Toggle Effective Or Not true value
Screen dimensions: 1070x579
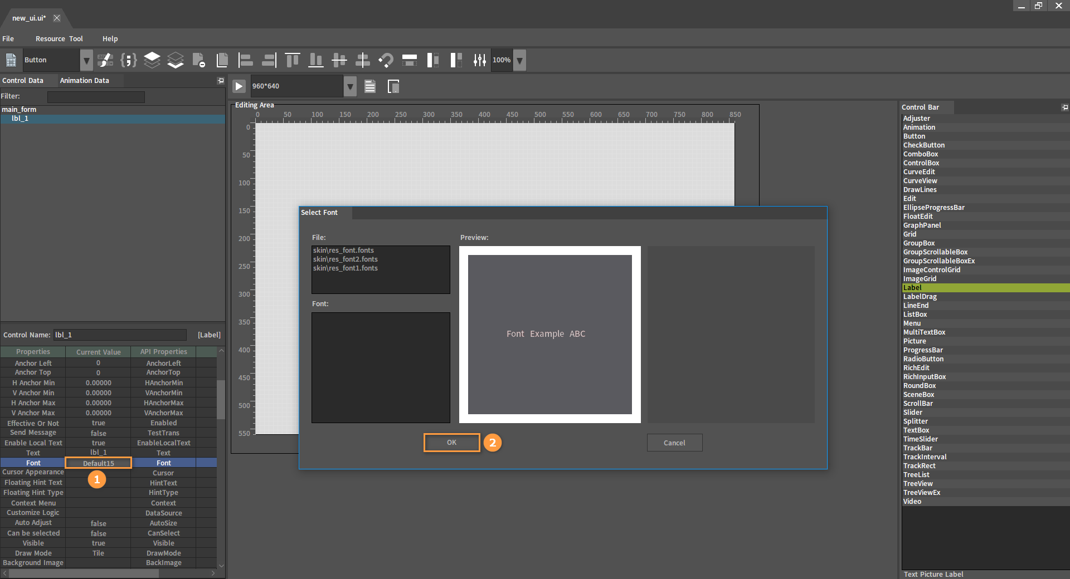point(98,423)
